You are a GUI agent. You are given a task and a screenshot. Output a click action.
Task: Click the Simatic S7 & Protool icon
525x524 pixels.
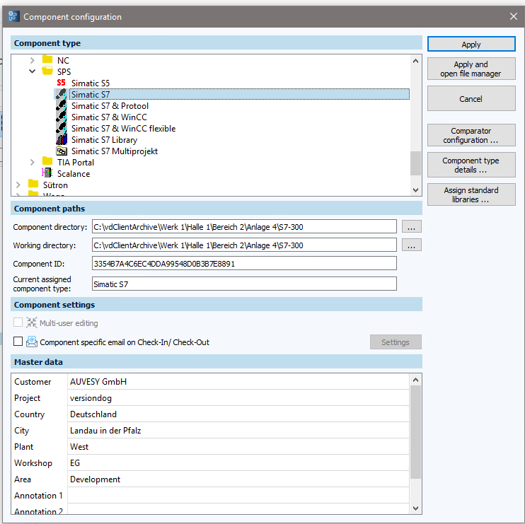[62, 106]
